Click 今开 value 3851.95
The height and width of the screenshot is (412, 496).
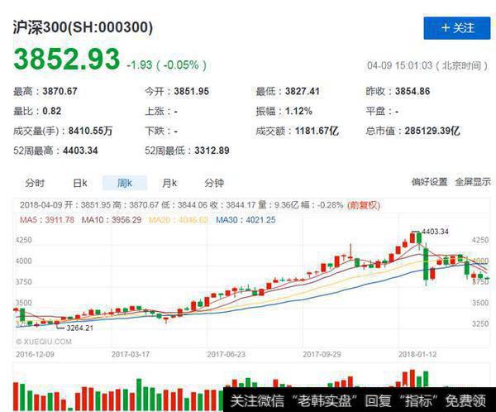coord(192,92)
